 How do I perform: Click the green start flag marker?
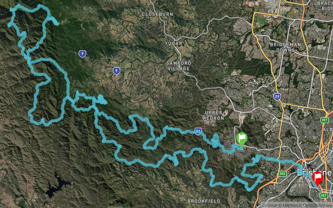(x=242, y=139)
